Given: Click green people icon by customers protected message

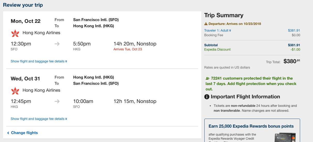Looking at the screenshot, I should tap(207, 79).
